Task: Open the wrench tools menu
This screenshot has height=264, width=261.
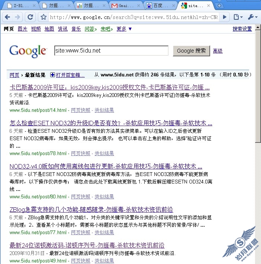Action: click(252, 17)
